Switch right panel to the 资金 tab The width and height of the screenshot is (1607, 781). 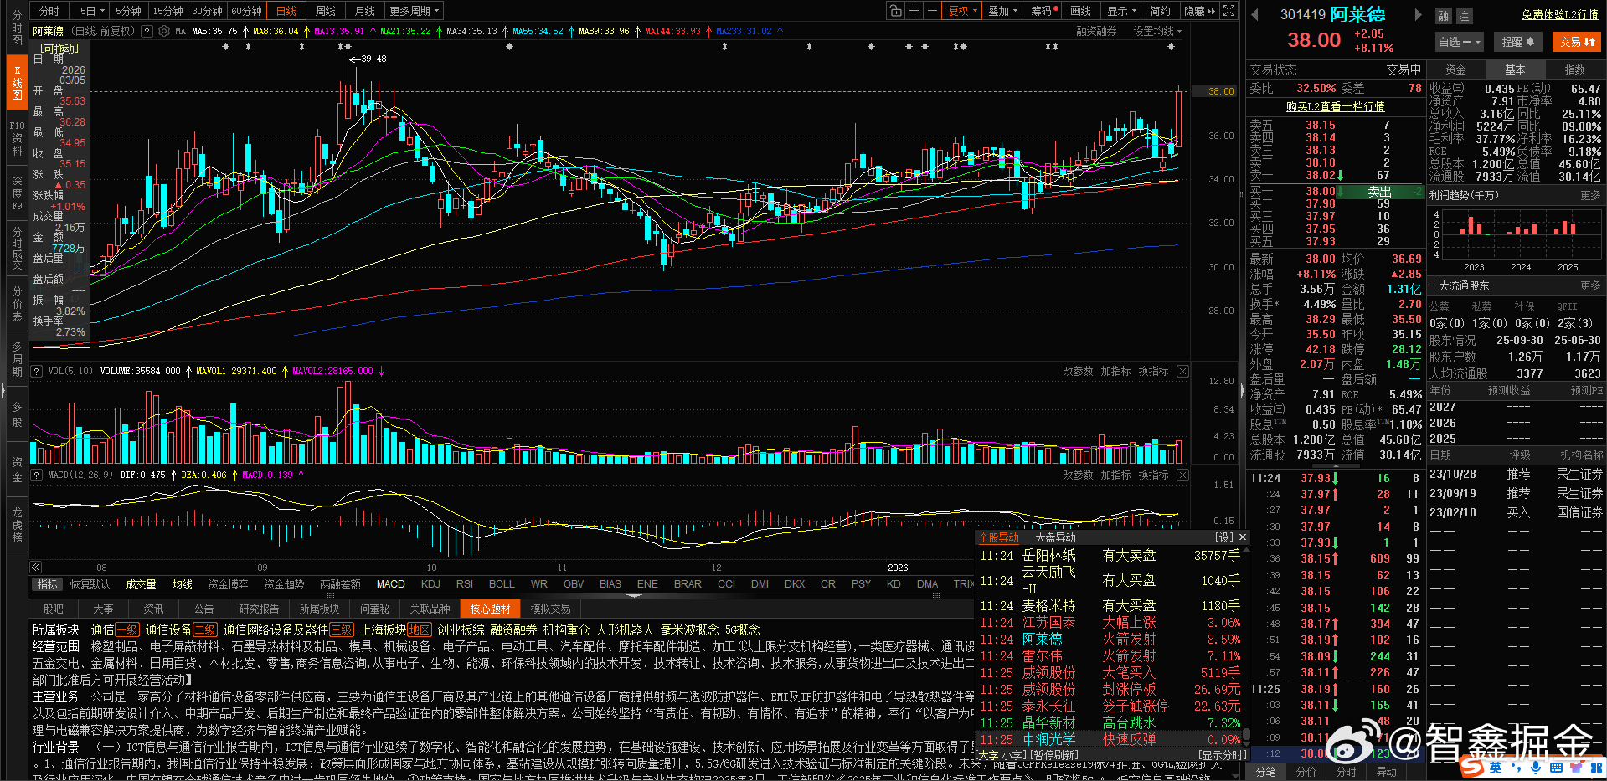coord(1456,69)
